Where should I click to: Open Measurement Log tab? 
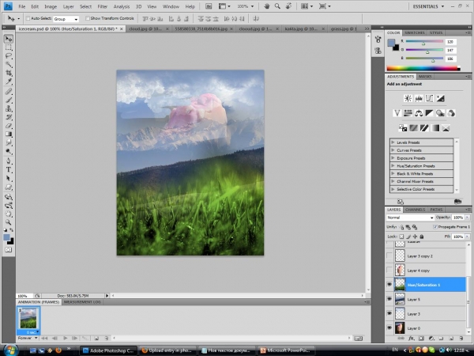click(x=82, y=302)
